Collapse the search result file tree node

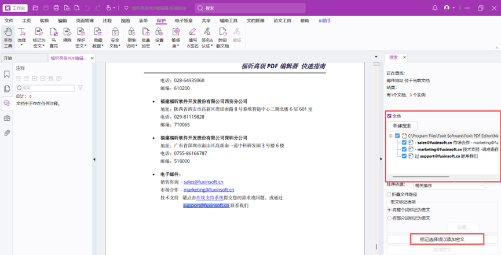(x=391, y=136)
